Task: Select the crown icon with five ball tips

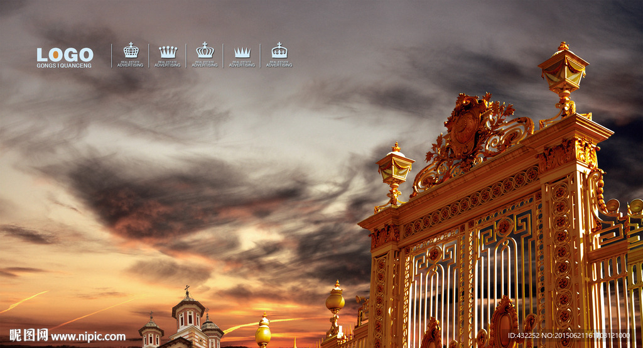Action: point(168,52)
